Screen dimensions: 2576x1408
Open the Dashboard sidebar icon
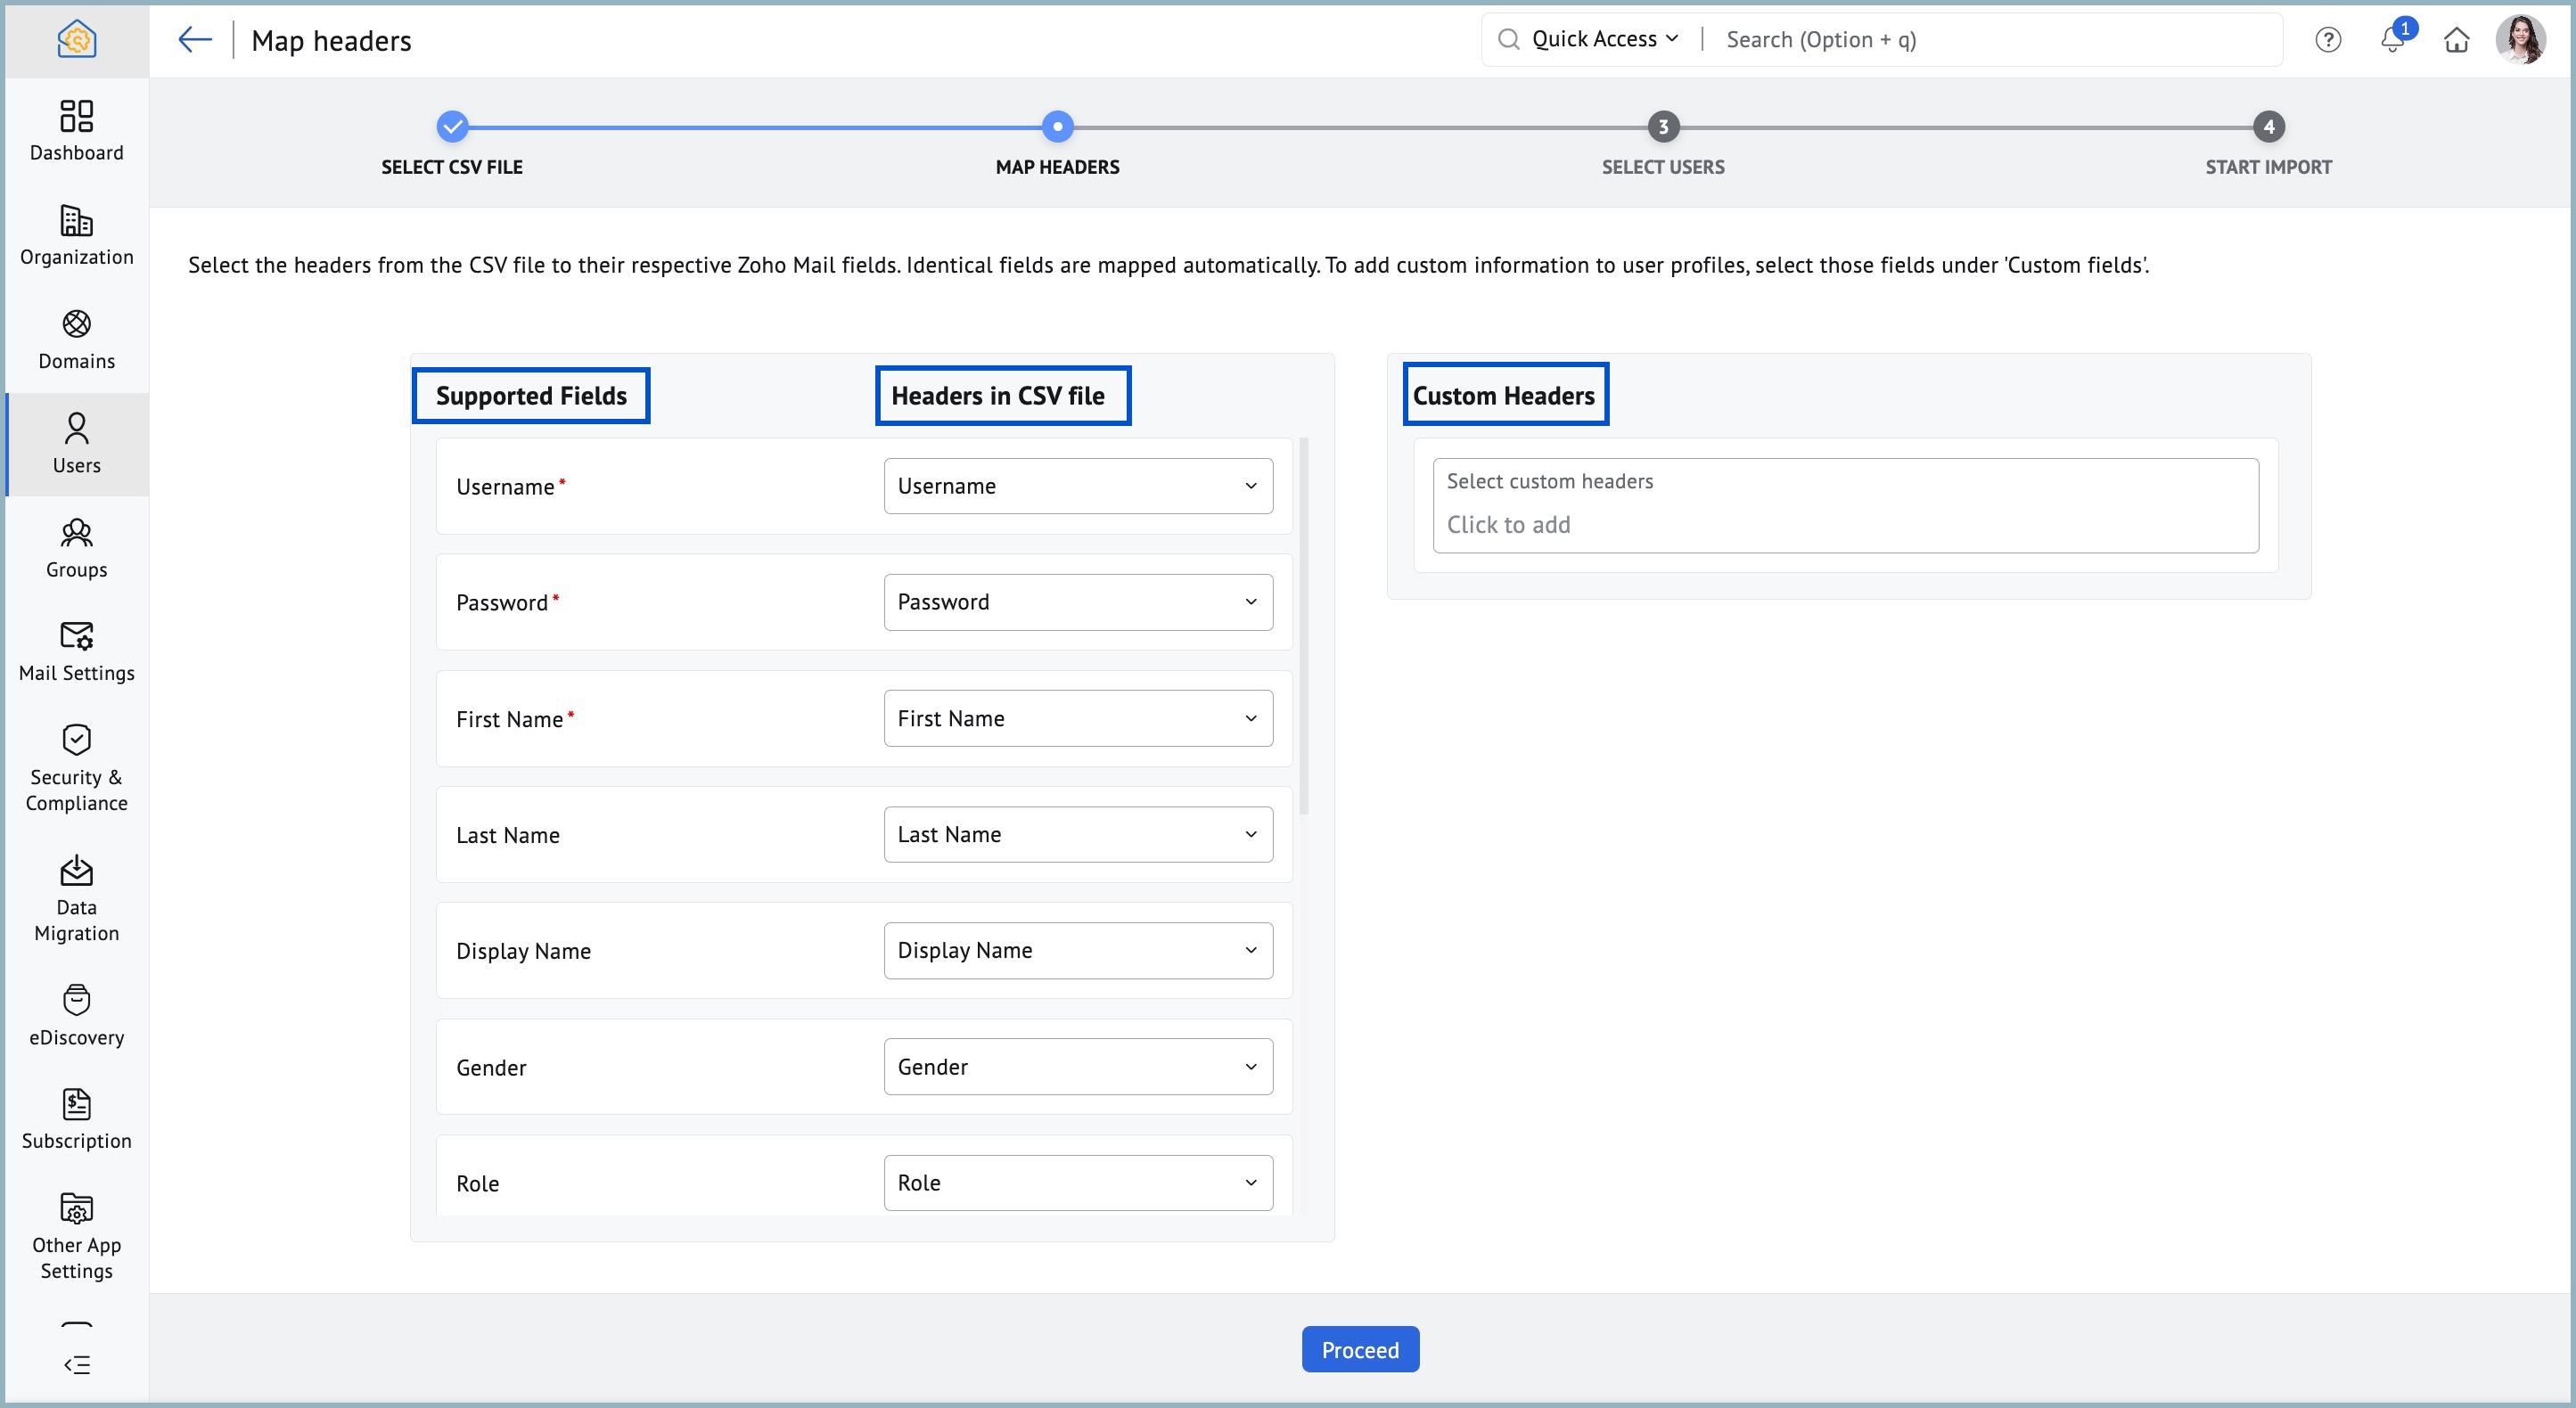click(77, 131)
